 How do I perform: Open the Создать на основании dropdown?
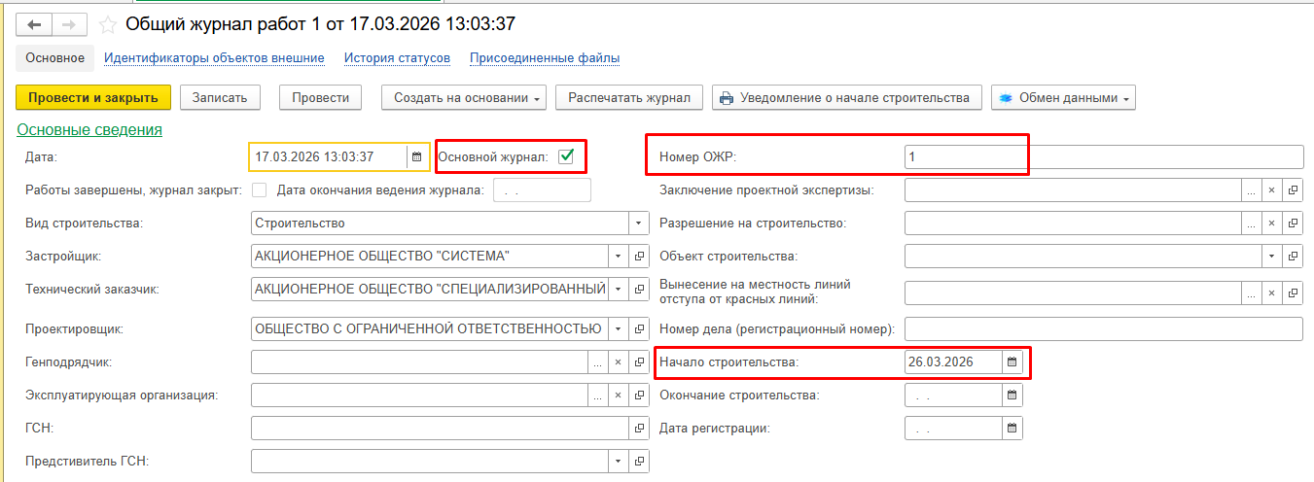pyautogui.click(x=462, y=97)
